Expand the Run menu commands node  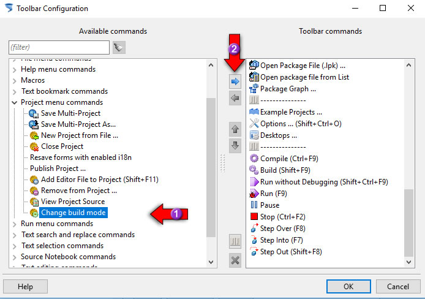click(14, 224)
